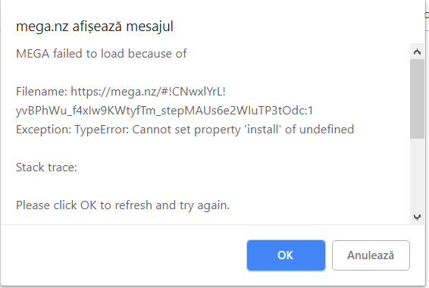
Task: Click the quoted 'install' property text
Action: click(x=264, y=130)
